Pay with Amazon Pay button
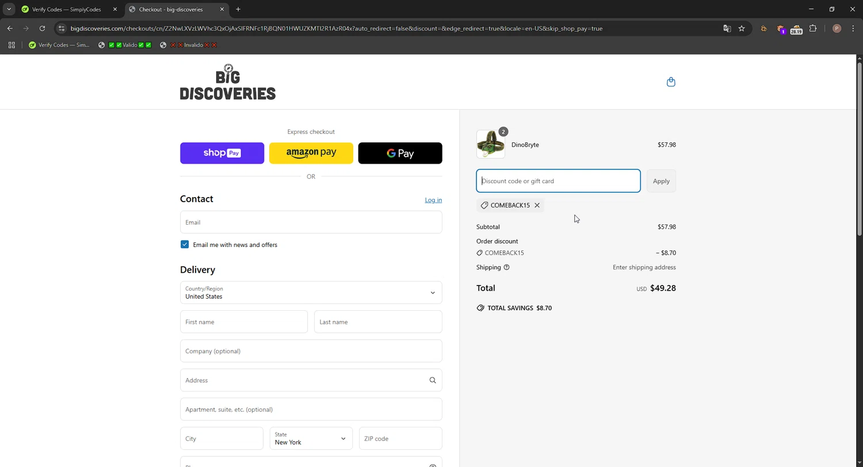Screen dimensions: 863x467 [311, 153]
